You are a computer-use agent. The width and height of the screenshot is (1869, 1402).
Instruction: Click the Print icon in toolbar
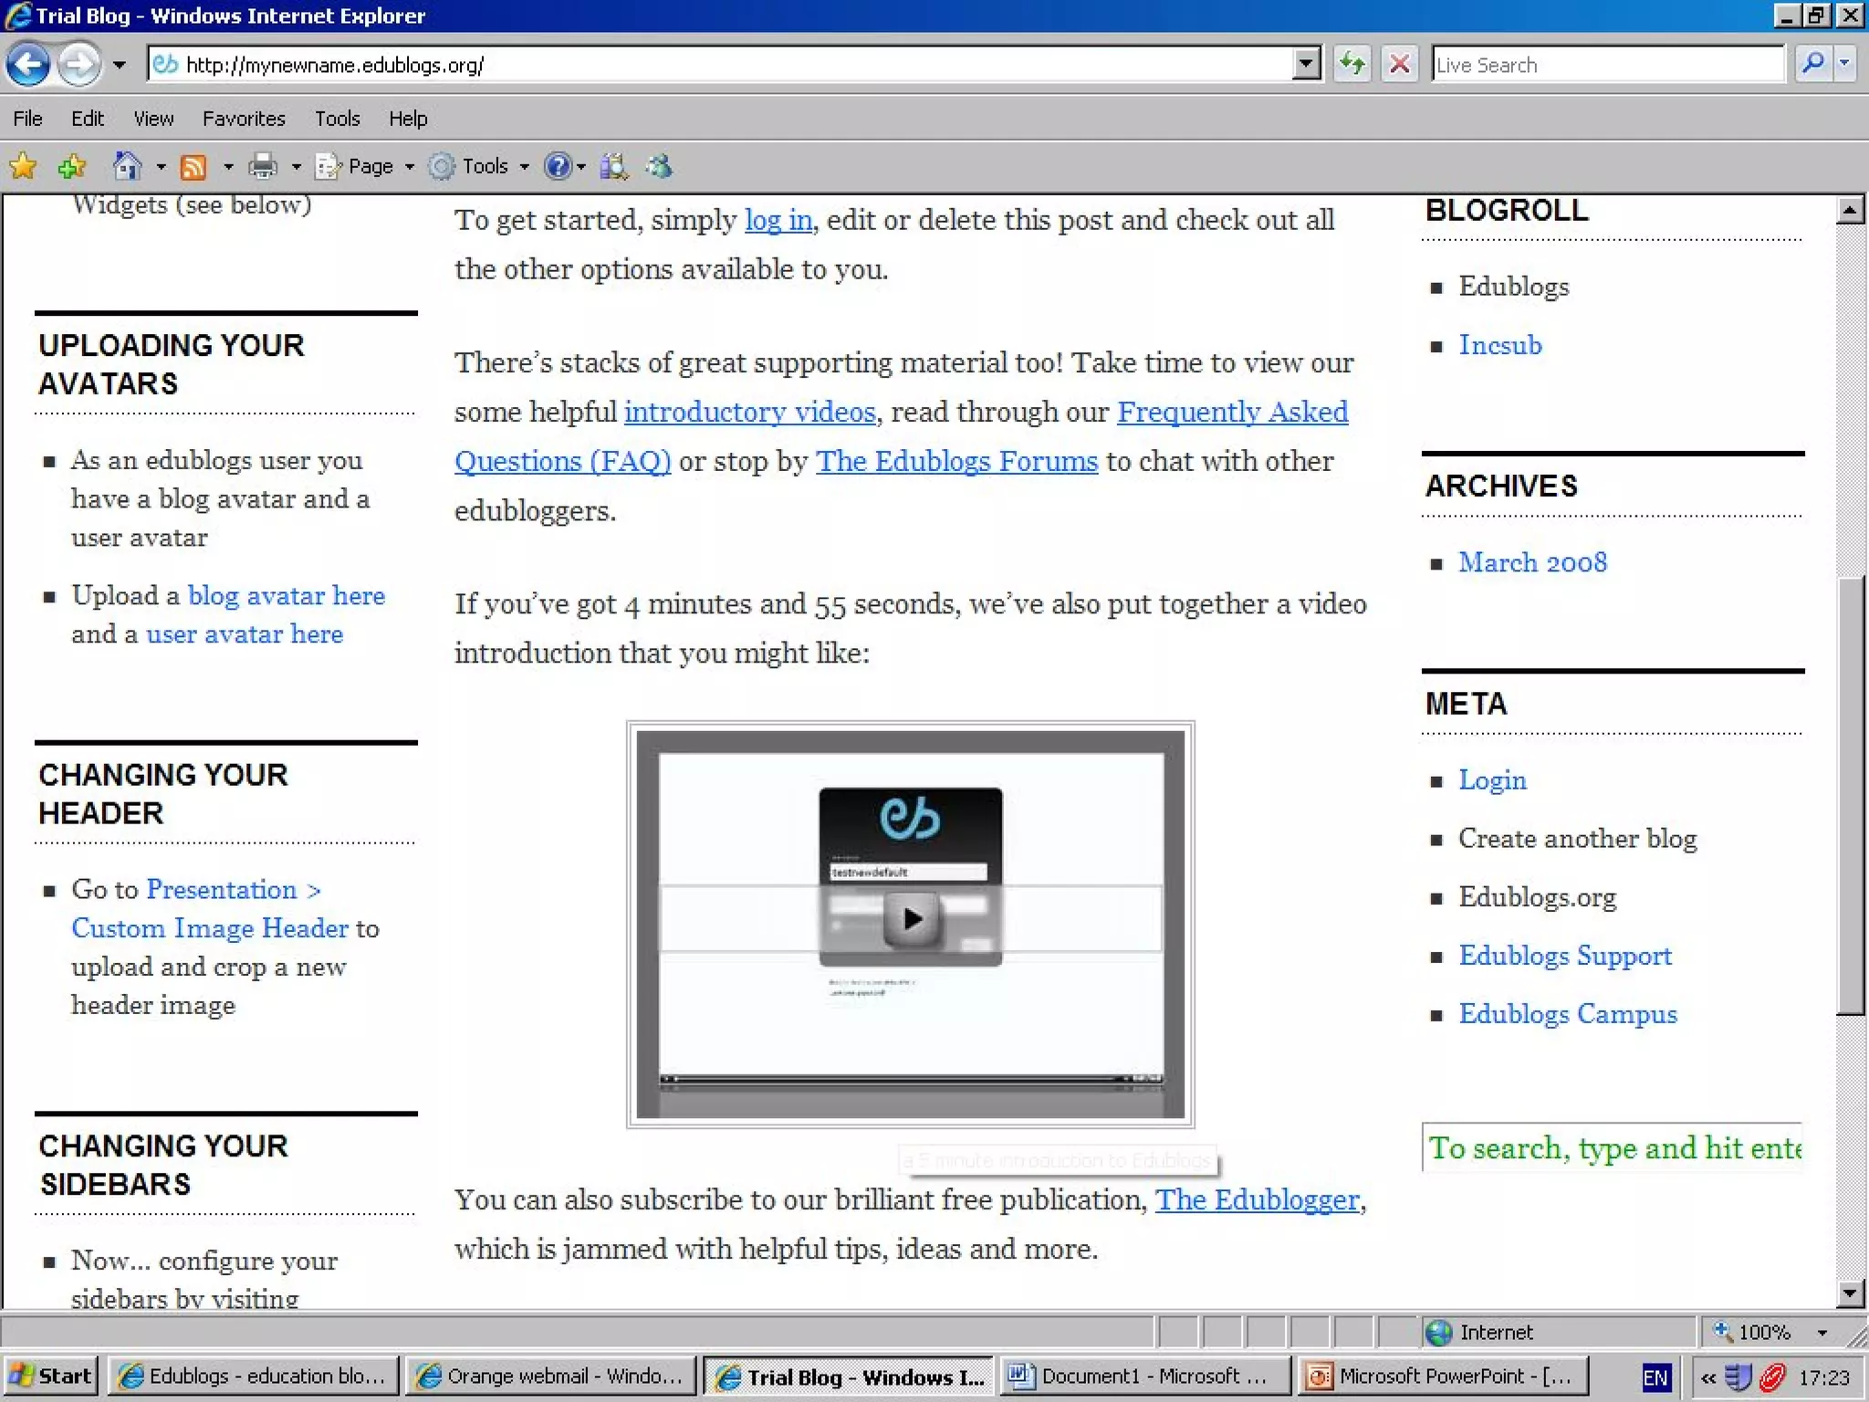coord(263,166)
